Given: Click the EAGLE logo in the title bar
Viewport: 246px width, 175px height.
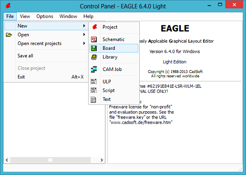Looking at the screenshot, I should point(8,6).
